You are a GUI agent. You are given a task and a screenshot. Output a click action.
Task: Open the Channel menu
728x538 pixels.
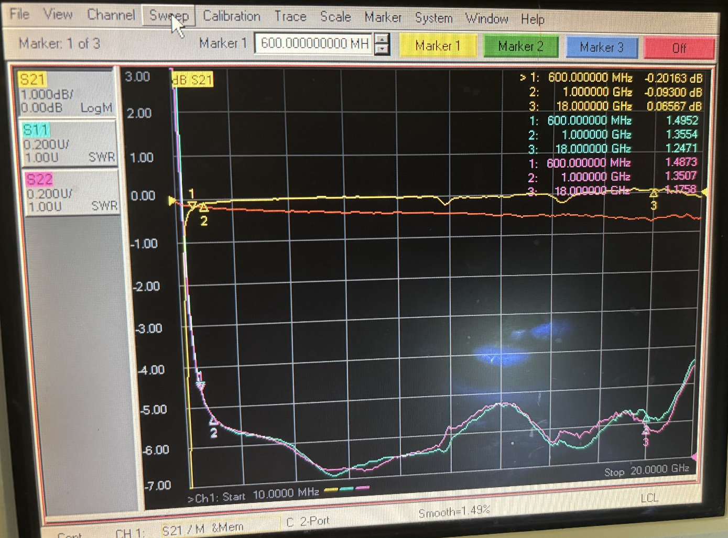tap(111, 15)
